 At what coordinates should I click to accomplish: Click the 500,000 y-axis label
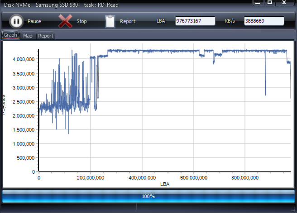click(25, 157)
